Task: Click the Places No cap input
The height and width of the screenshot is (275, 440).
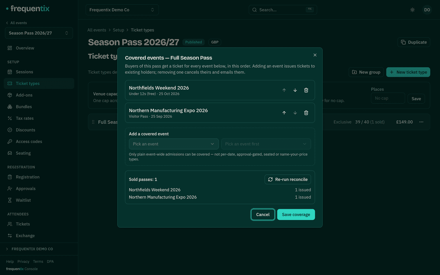Action: click(388, 98)
